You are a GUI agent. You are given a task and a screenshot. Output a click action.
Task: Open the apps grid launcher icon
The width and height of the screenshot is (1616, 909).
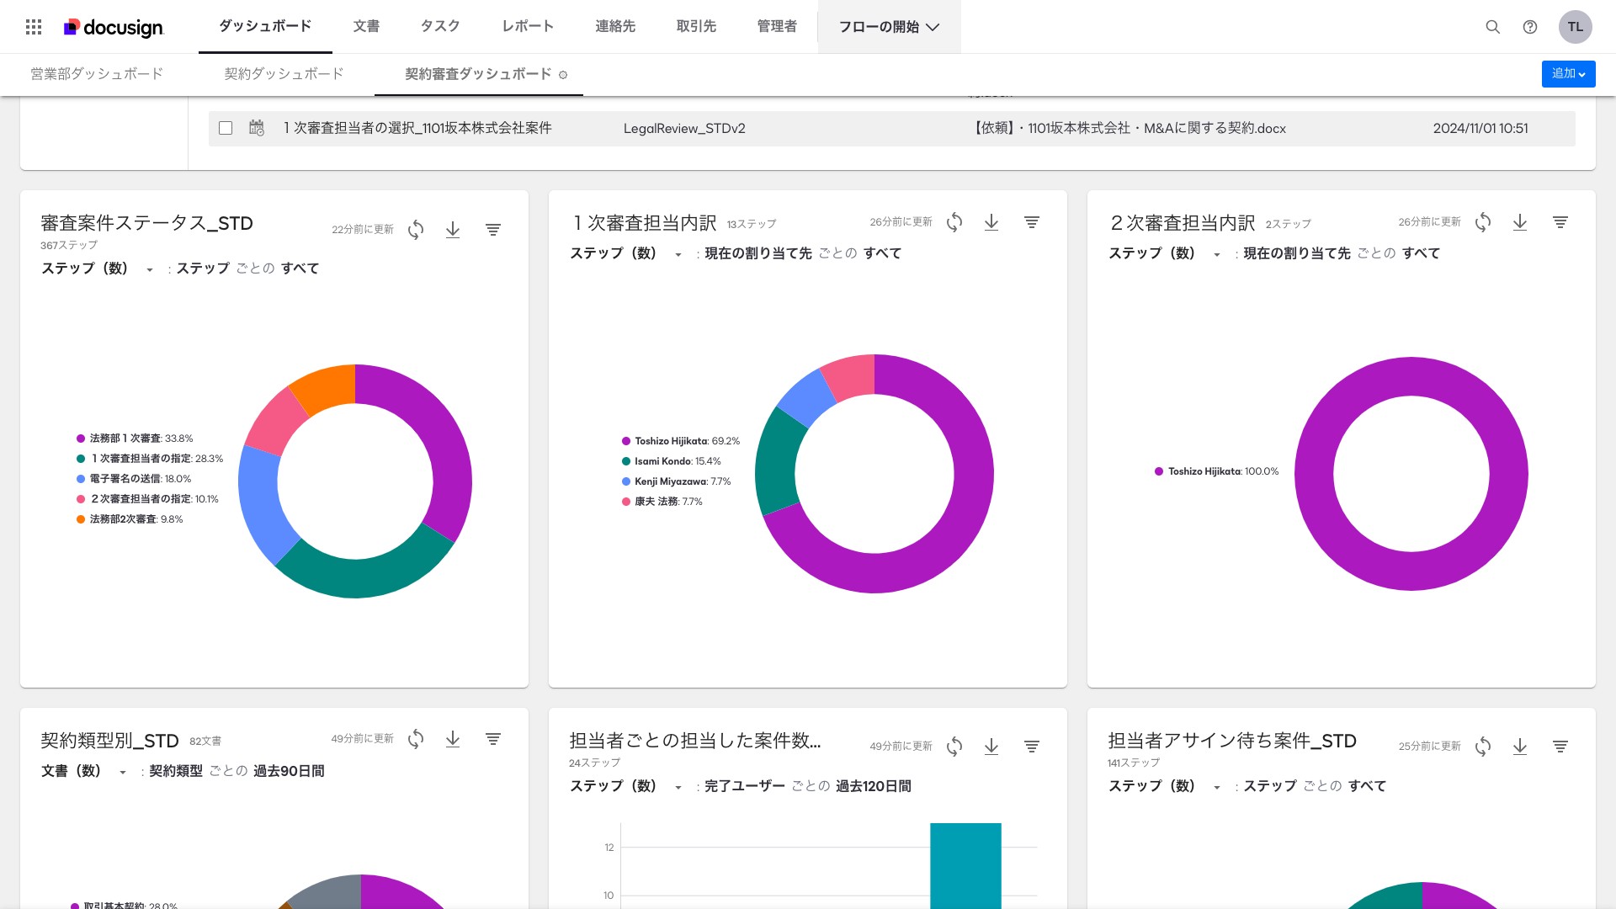[x=34, y=27]
